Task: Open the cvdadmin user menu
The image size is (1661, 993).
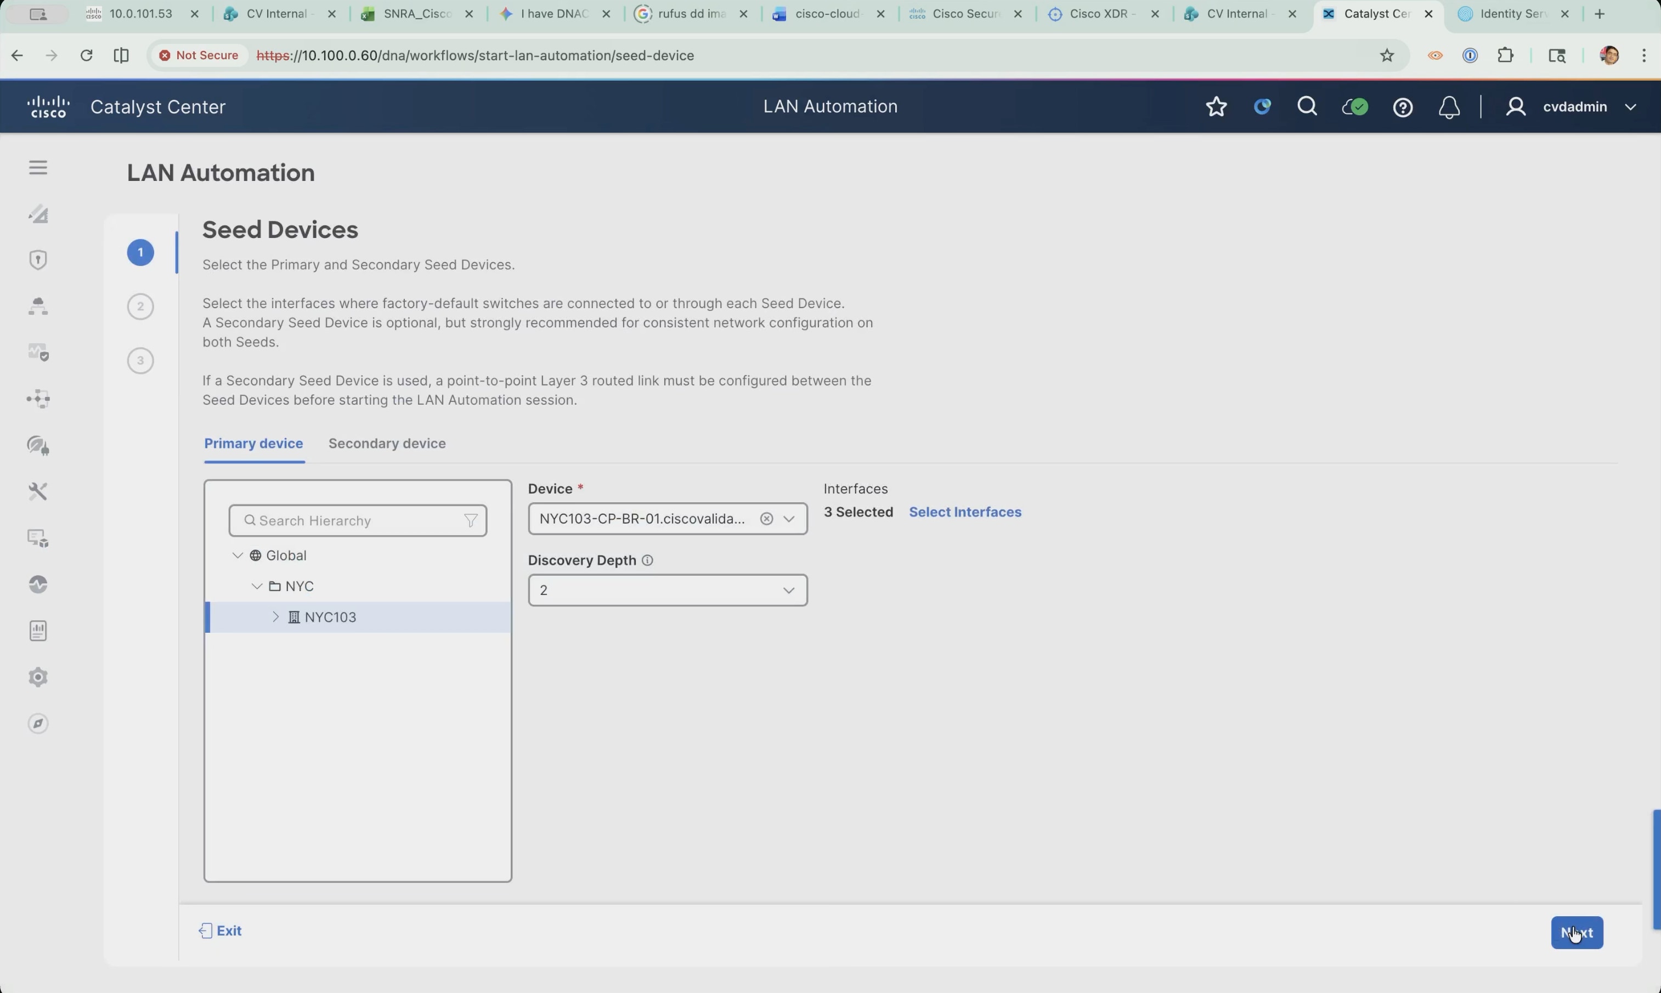Action: tap(1572, 107)
